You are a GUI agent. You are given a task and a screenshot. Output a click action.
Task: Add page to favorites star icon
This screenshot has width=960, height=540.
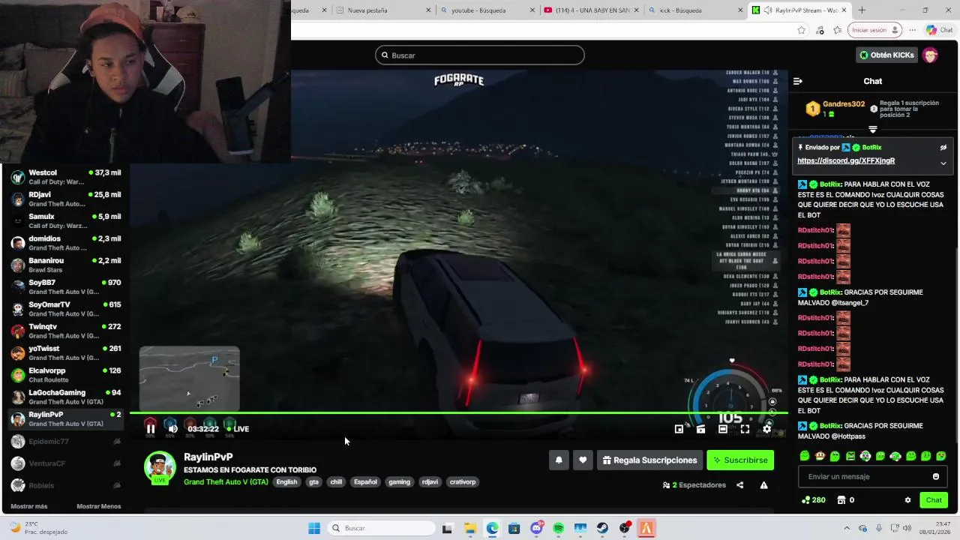point(801,30)
